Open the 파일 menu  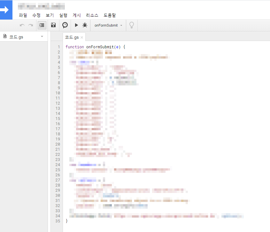pyautogui.click(x=23, y=15)
